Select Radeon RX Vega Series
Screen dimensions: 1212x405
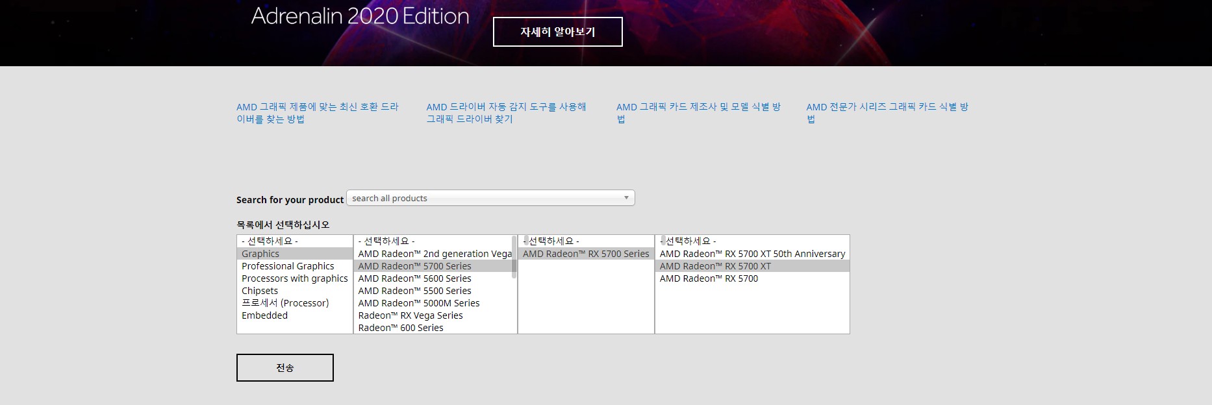tap(433, 315)
